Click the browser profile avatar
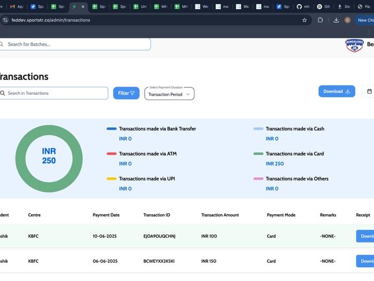The height and width of the screenshot is (281, 374). pyautogui.click(x=347, y=20)
